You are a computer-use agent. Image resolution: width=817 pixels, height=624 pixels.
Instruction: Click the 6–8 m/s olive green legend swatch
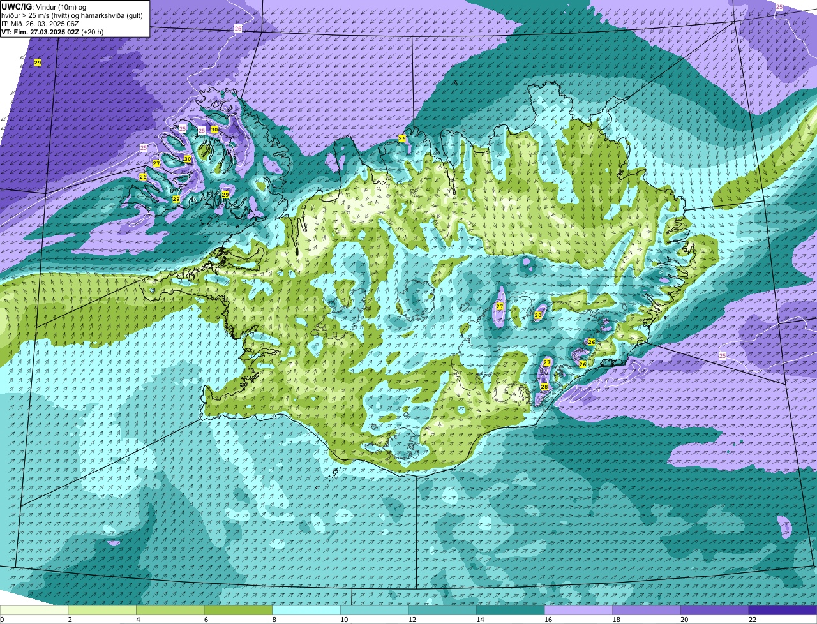tap(238, 610)
